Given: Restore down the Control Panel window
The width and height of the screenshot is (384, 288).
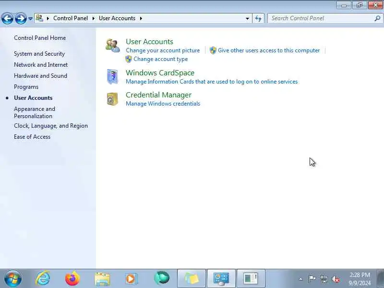Looking at the screenshot, I should coord(360,5).
